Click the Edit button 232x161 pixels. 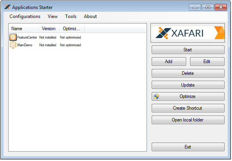click(207, 62)
